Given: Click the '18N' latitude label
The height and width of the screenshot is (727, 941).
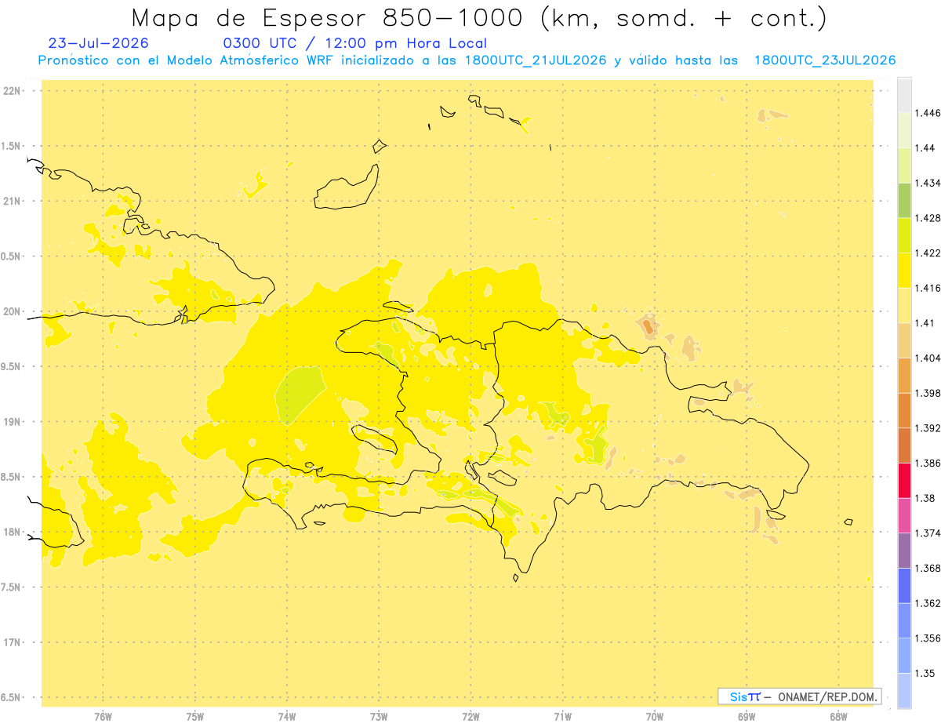Looking at the screenshot, I should click(x=12, y=532).
